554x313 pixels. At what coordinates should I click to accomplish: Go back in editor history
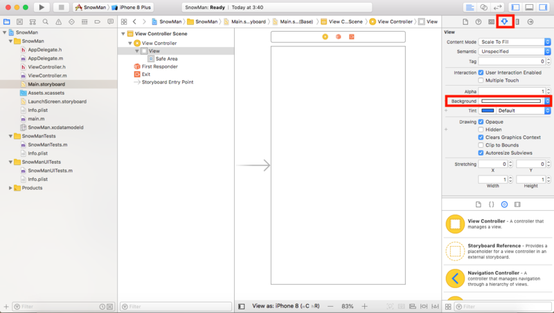click(134, 22)
